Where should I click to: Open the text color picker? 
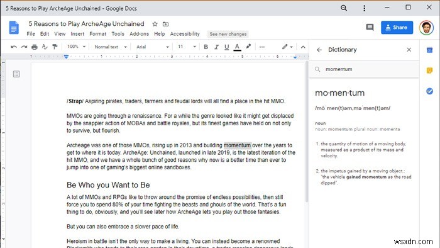pos(237,47)
